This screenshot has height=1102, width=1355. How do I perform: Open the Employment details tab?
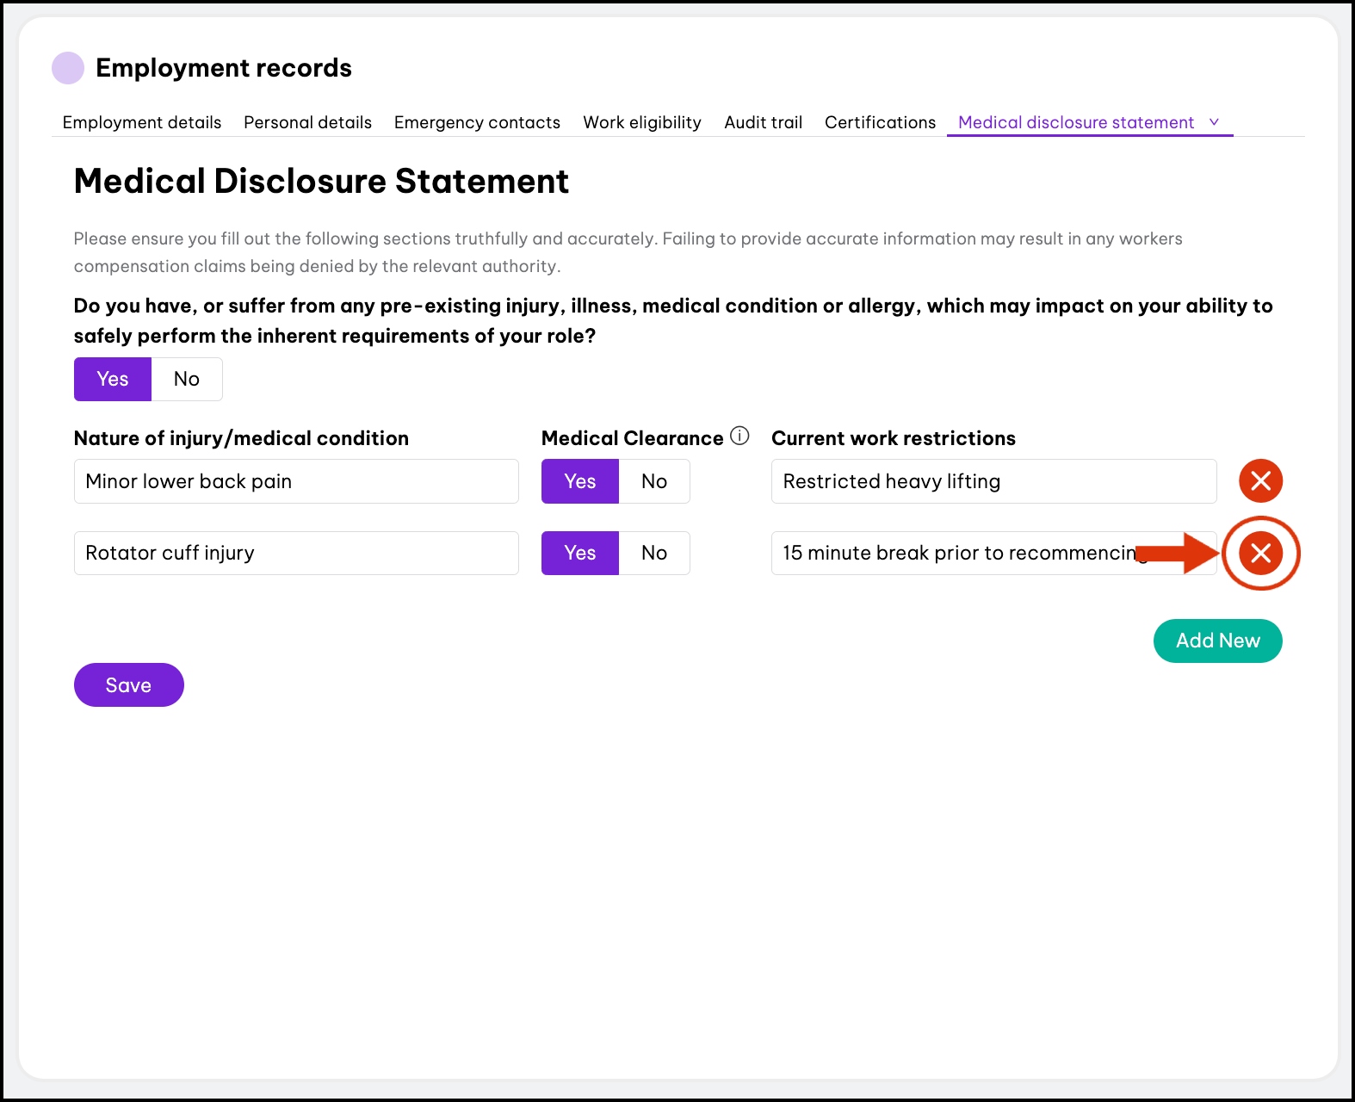142,122
